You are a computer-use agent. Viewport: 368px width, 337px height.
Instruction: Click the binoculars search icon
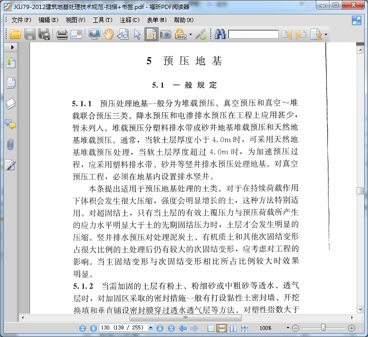220,34
